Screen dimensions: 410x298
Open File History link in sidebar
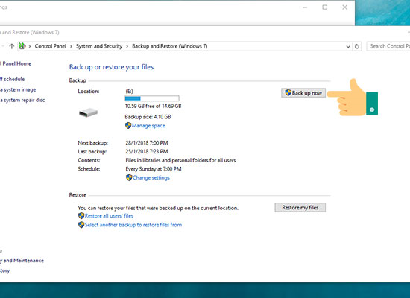click(4, 270)
